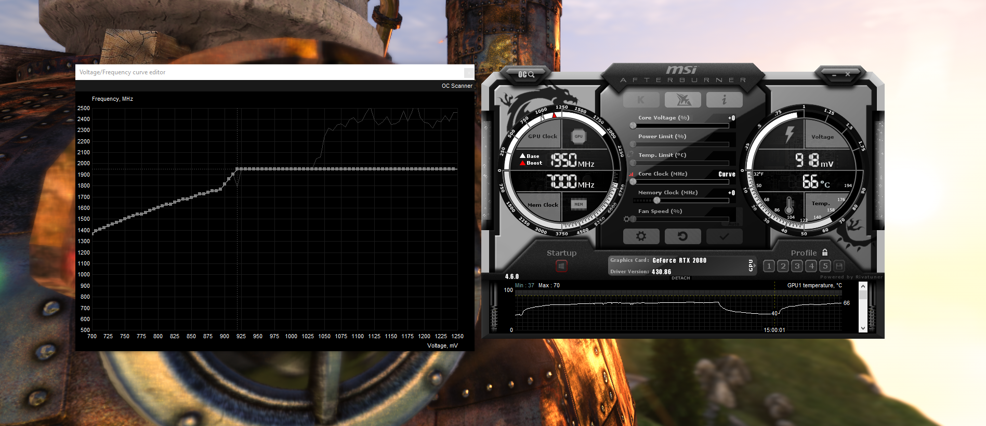Click the monitoring graph scrollbar down arrow

click(x=863, y=328)
